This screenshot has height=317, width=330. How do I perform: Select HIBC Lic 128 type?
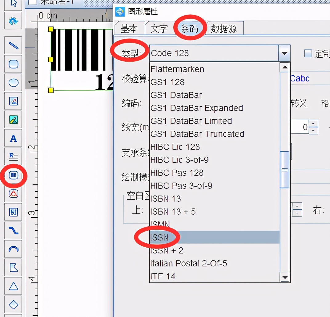click(215, 147)
